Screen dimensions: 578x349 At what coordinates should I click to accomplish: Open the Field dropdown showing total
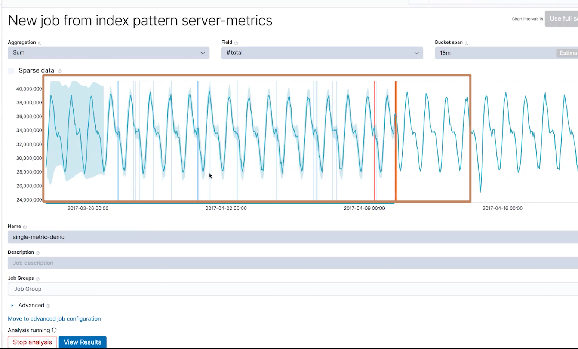click(322, 53)
